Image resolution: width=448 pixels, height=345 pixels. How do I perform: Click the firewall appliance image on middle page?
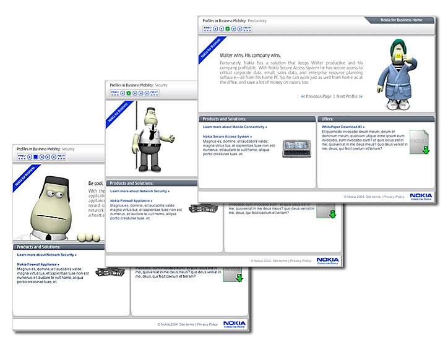(x=203, y=208)
